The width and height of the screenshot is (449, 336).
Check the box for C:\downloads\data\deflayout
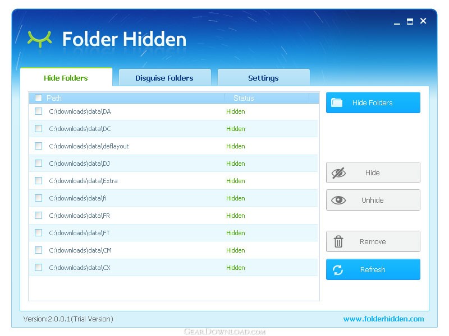tap(38, 146)
